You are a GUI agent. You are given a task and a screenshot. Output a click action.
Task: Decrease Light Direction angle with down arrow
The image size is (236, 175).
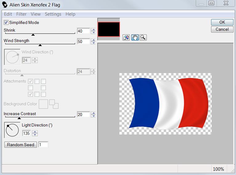(x=35, y=135)
